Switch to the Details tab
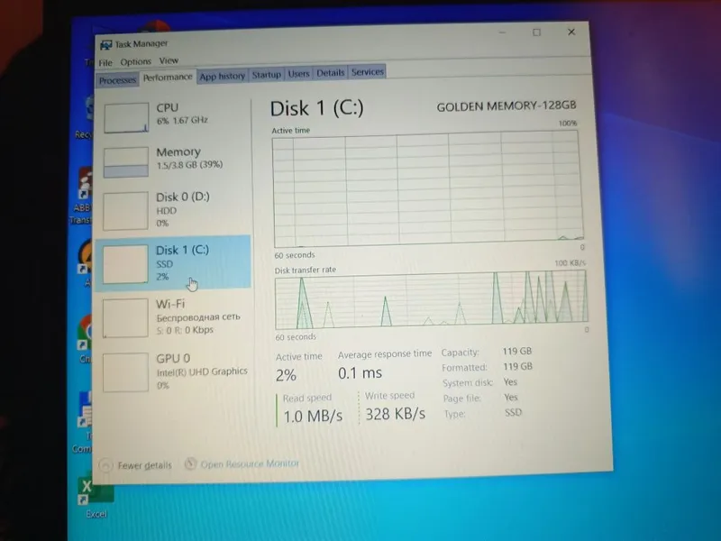721x541 pixels. [330, 73]
